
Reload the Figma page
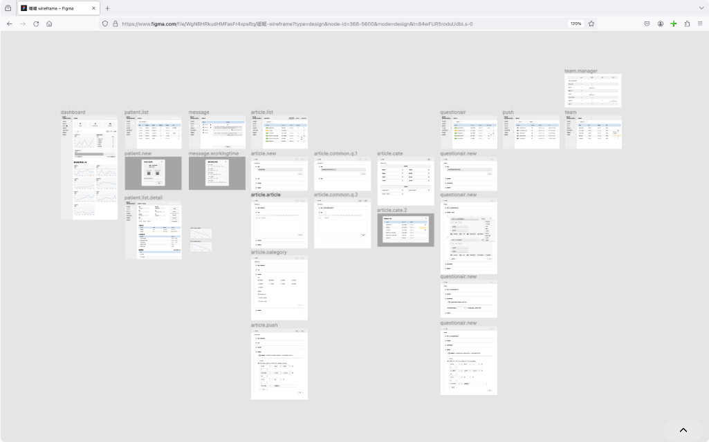tap(36, 23)
